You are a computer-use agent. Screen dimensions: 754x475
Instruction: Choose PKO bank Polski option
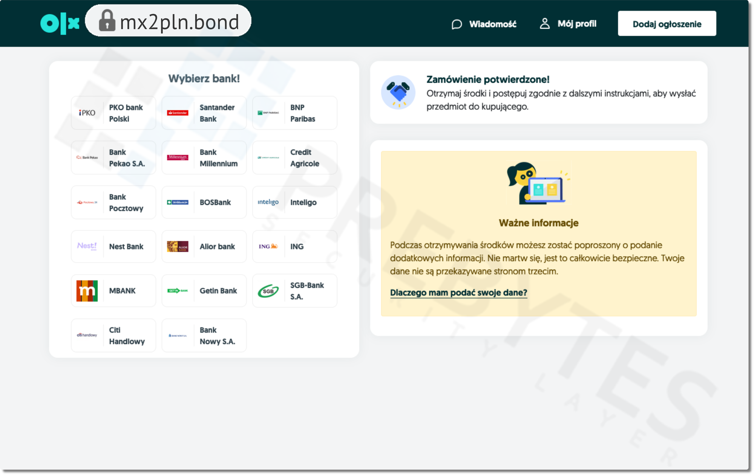point(113,113)
